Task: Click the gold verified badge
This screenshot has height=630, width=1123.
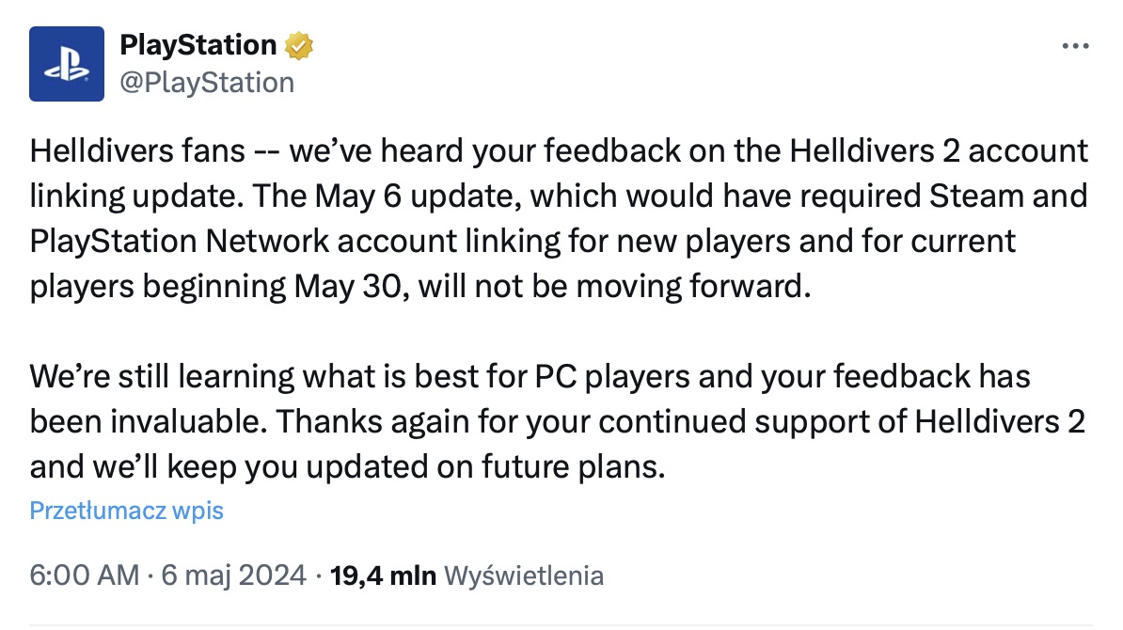Action: pos(299,46)
